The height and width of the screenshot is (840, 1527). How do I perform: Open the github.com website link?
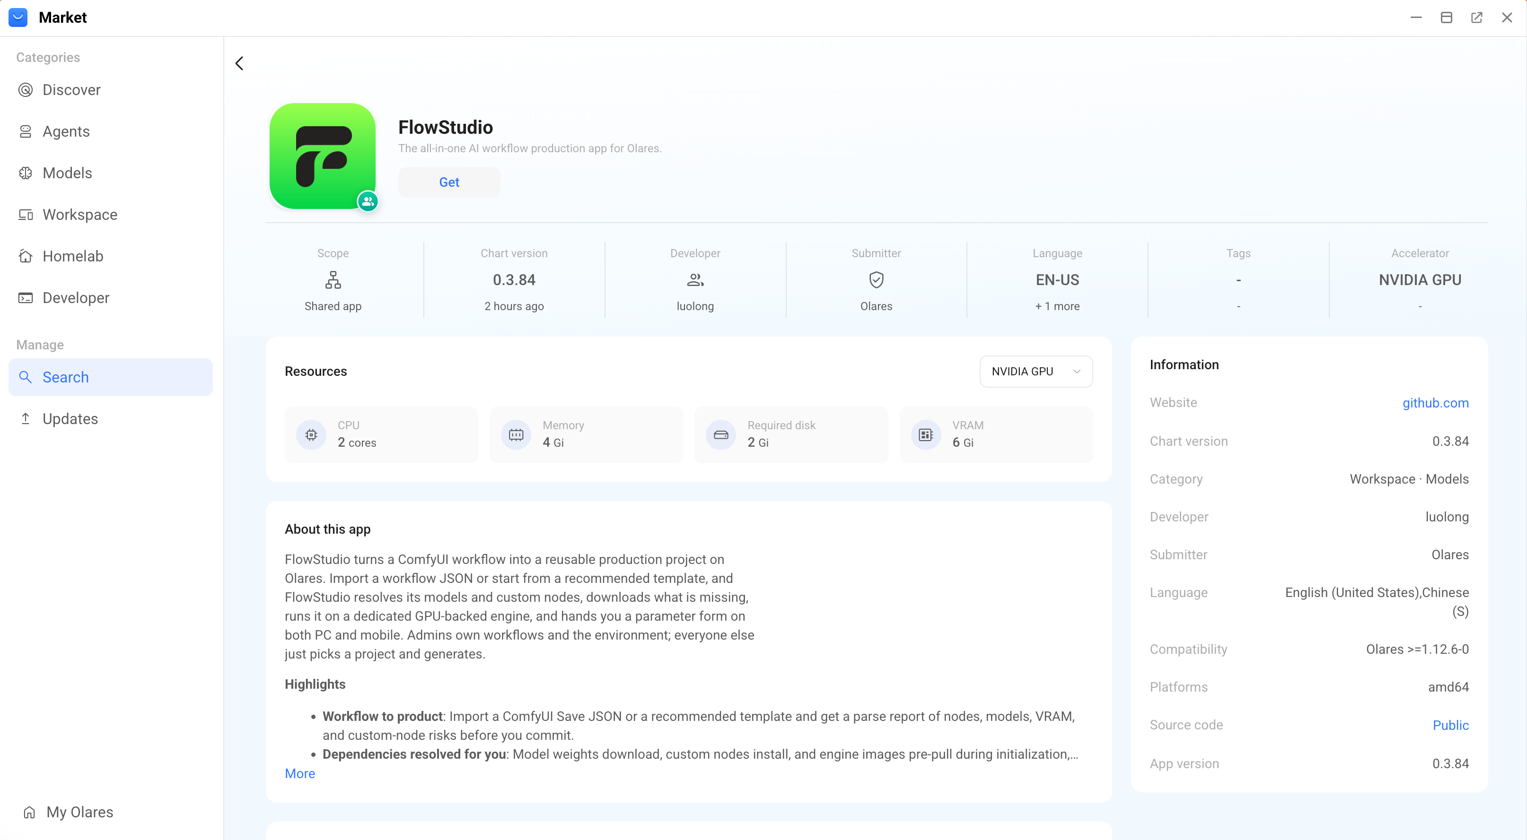point(1436,403)
